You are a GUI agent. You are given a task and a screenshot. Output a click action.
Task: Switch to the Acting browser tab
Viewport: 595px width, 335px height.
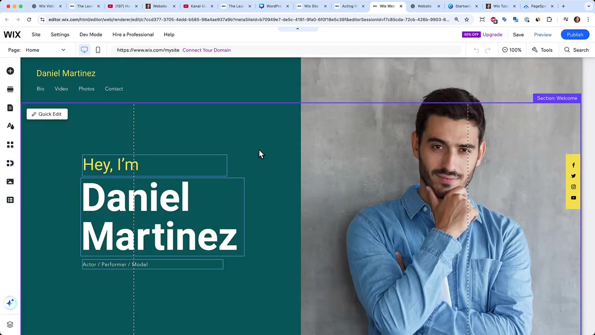coord(350,6)
